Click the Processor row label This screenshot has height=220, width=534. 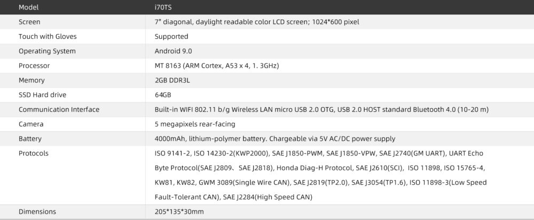tap(34, 66)
